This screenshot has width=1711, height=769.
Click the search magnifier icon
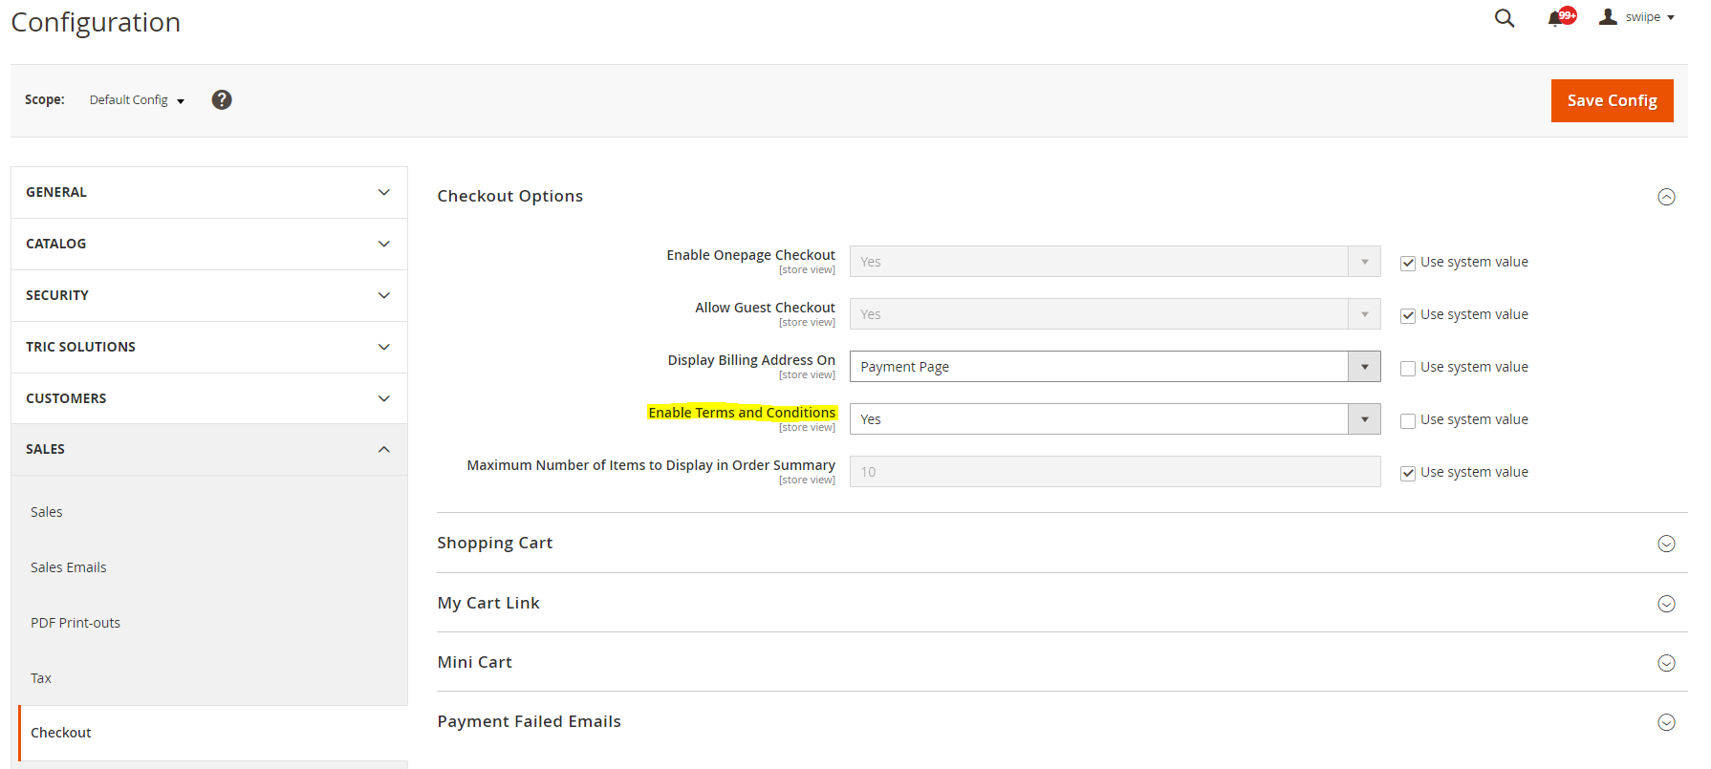click(1504, 18)
